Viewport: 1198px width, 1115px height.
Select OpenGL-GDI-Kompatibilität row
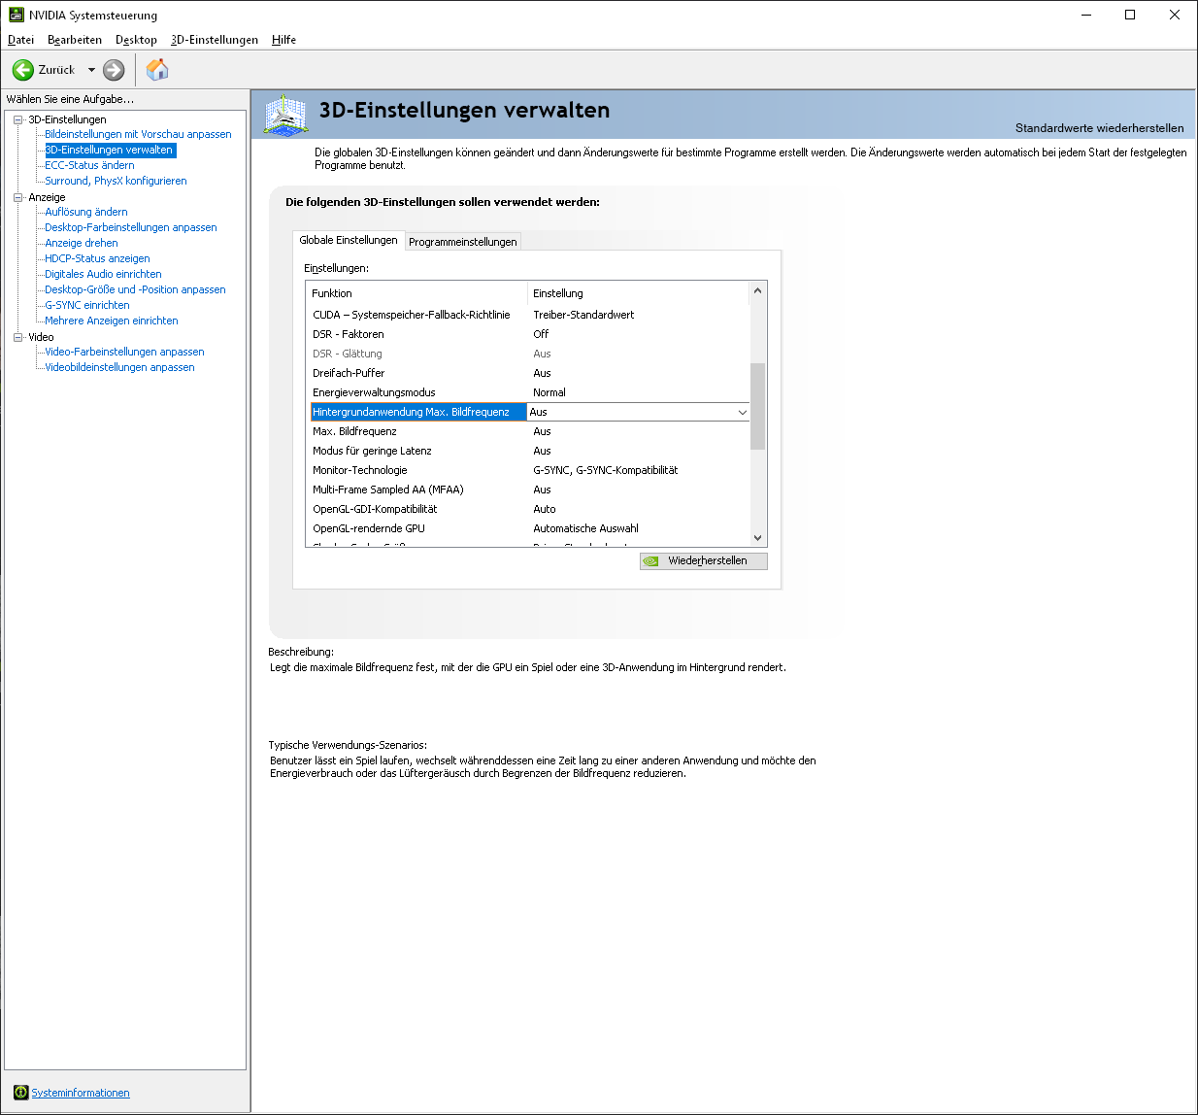(529, 509)
